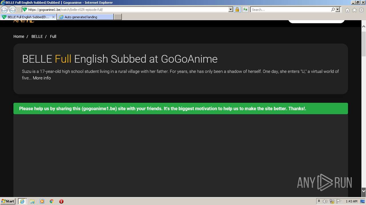This screenshot has width=366, height=205.
Task: Launch the media player taskbar icon
Action: click(x=42, y=201)
